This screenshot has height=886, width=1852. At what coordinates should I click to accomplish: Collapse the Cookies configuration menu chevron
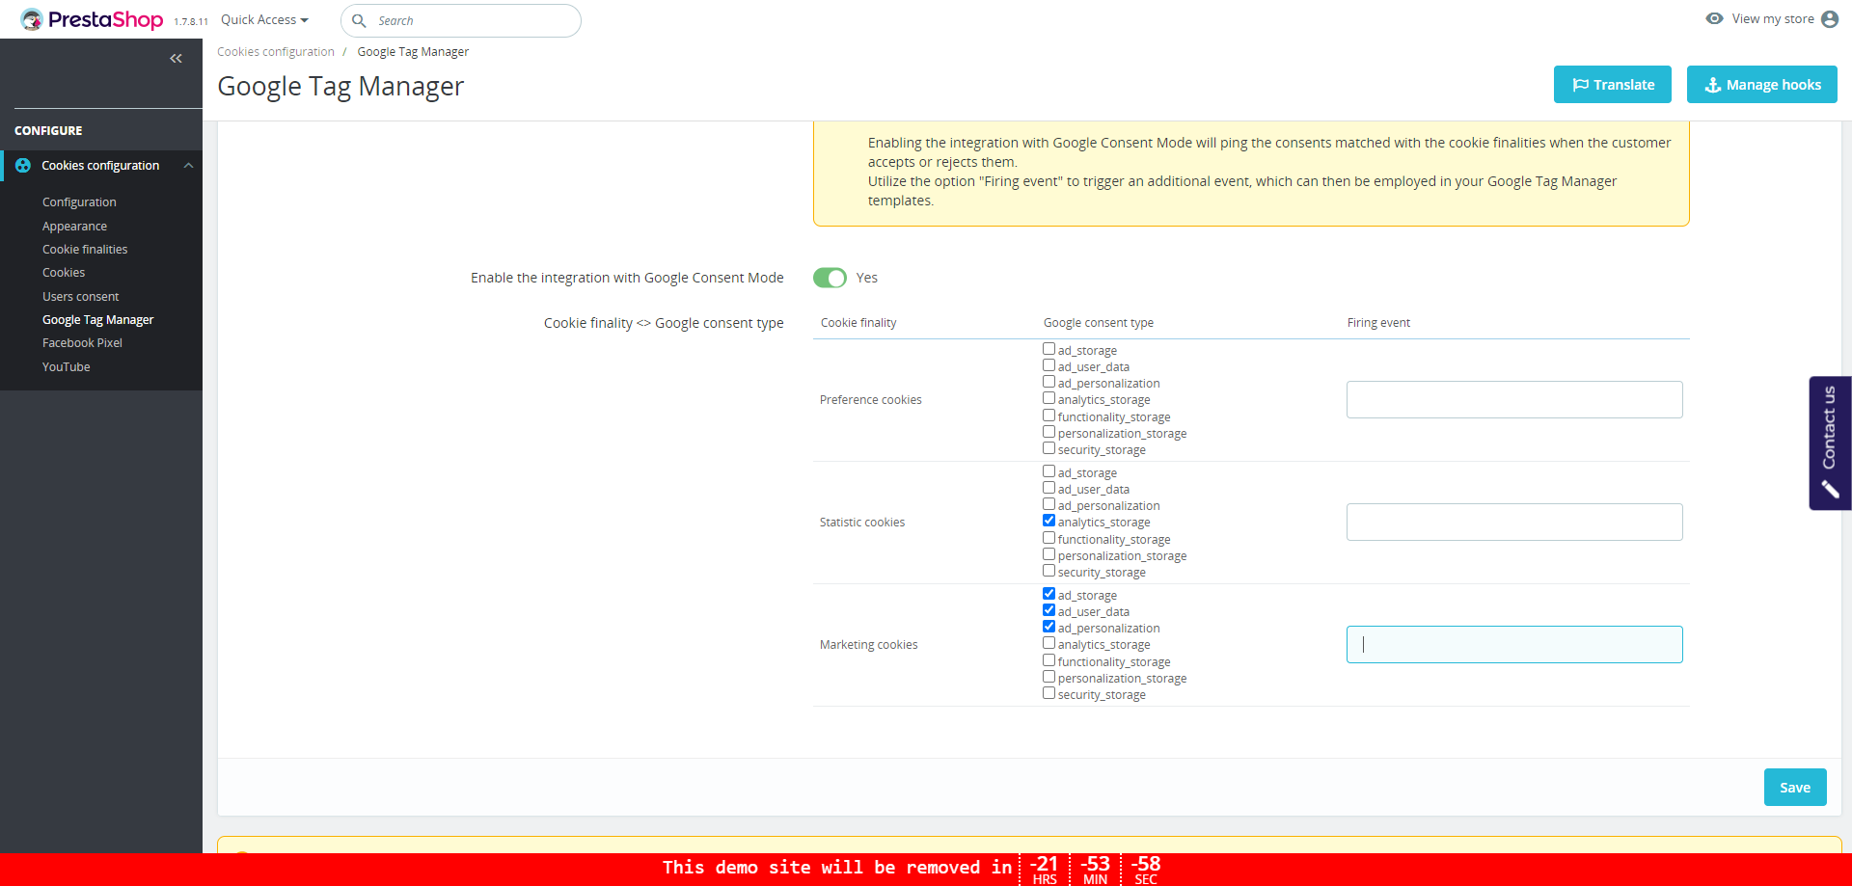pos(189,166)
